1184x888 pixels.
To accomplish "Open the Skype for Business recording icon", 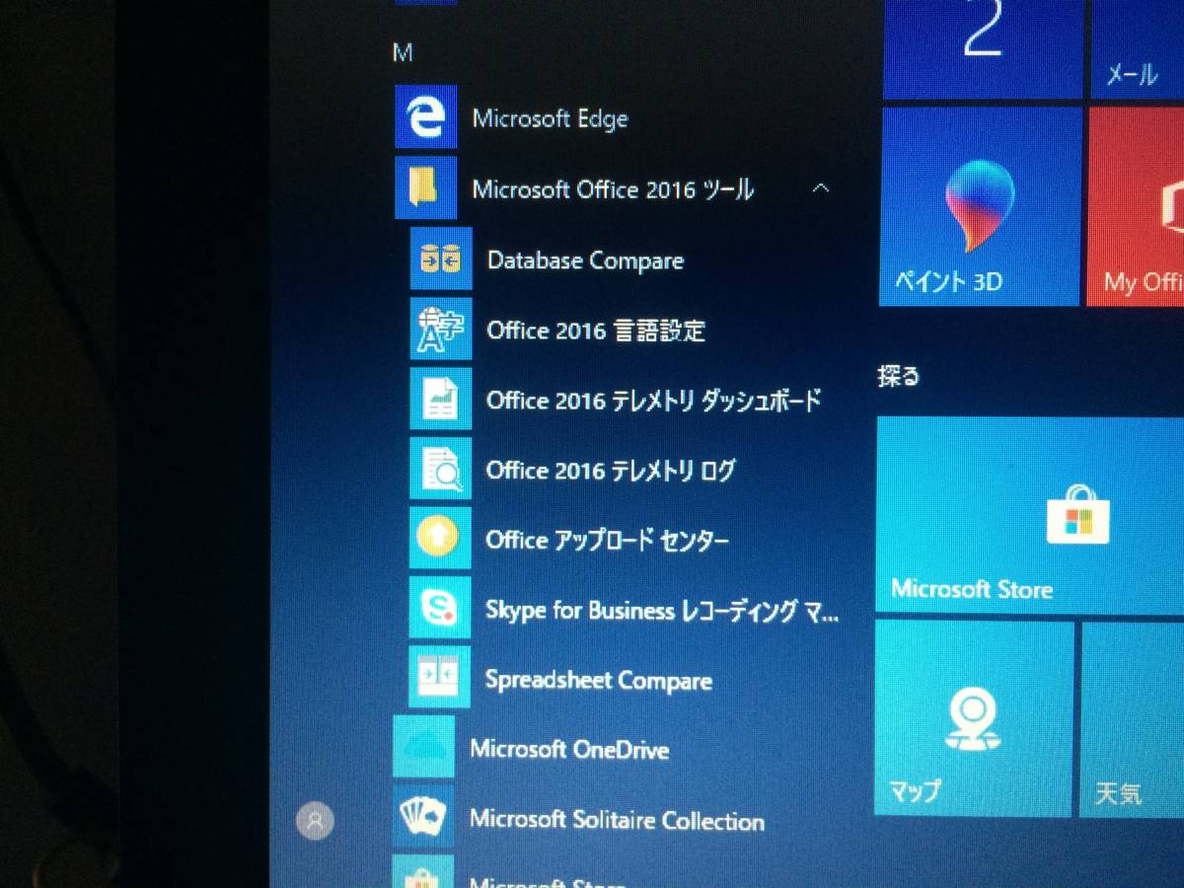I will pos(440,608).
